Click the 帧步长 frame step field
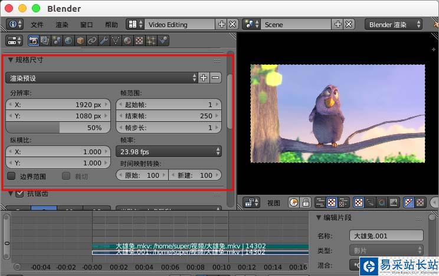Image resolution: width=439 pixels, height=276 pixels. click(x=169, y=128)
